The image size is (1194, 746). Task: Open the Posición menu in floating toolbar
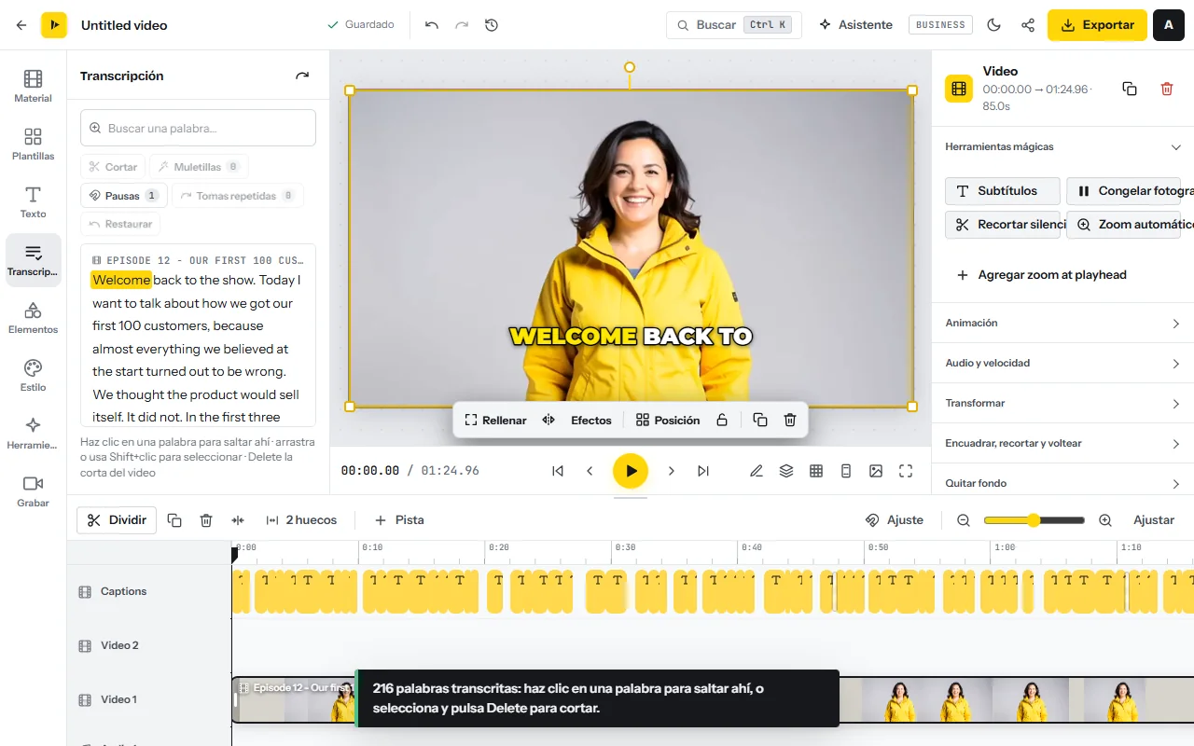point(668,421)
